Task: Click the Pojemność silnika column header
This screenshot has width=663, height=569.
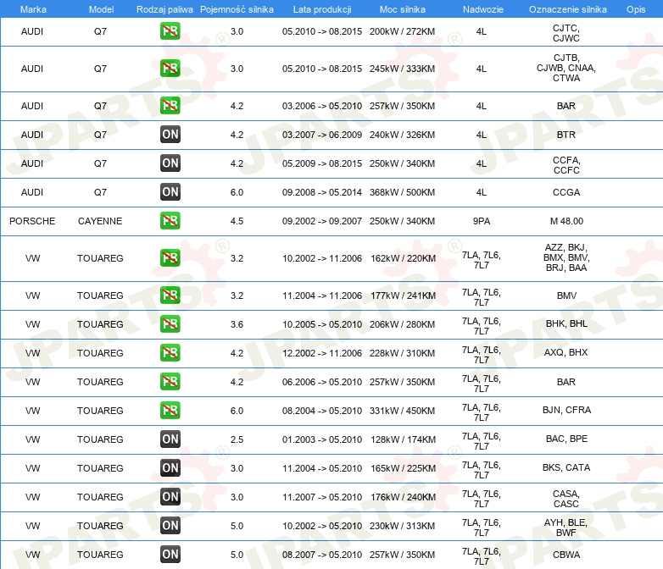Action: pyautogui.click(x=237, y=9)
